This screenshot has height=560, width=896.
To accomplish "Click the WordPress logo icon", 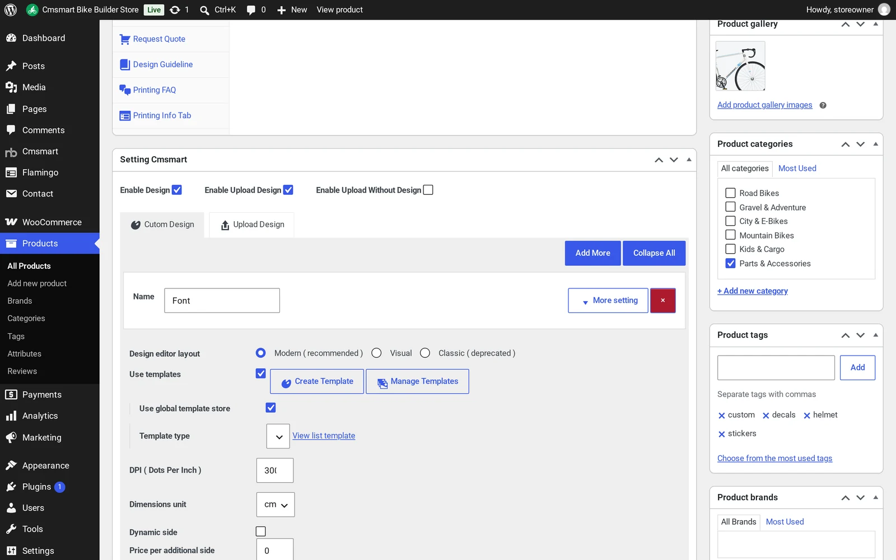I will (x=11, y=10).
